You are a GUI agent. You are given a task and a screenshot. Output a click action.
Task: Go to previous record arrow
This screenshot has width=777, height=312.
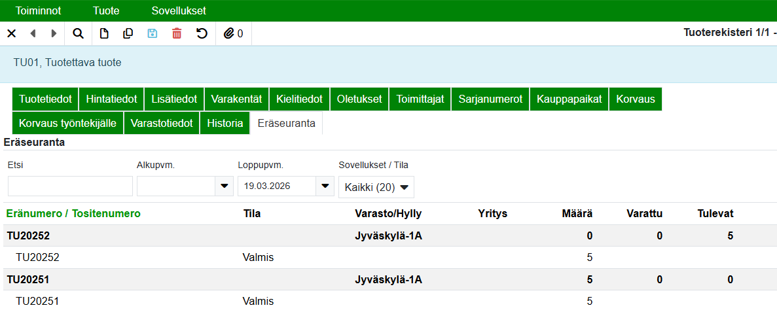[33, 33]
